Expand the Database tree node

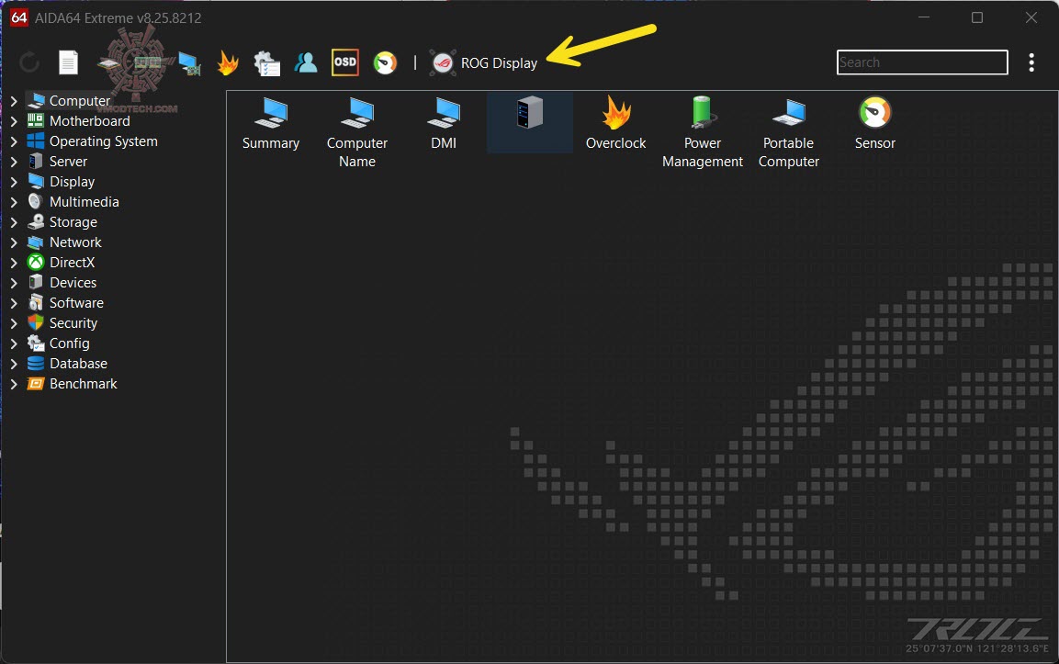point(14,364)
